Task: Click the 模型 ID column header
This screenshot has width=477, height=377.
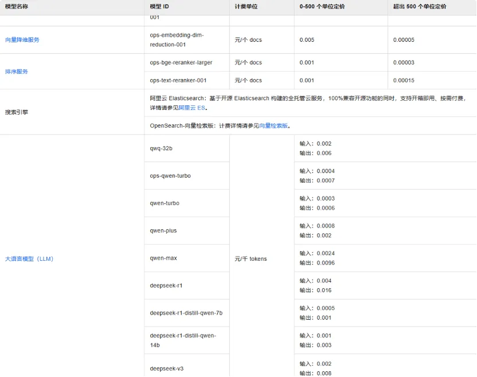Action: 159,6
